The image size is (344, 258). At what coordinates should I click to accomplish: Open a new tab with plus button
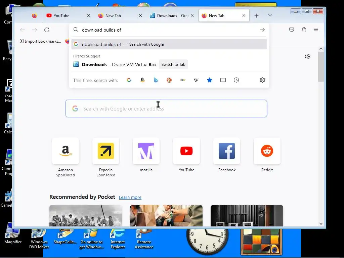(x=256, y=15)
